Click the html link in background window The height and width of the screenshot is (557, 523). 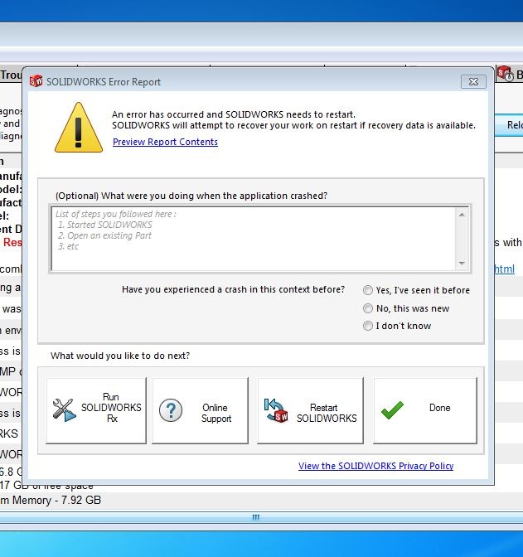tap(505, 269)
